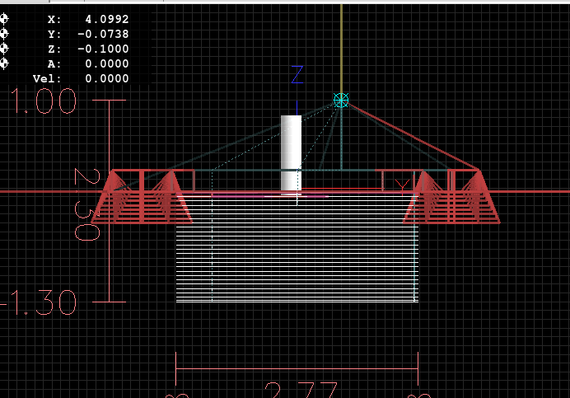570x398 pixels.
Task: Click the homed indicator icon beside X
Action: point(3,19)
